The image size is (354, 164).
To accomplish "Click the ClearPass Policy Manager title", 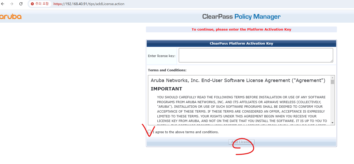I will pyautogui.click(x=241, y=17).
